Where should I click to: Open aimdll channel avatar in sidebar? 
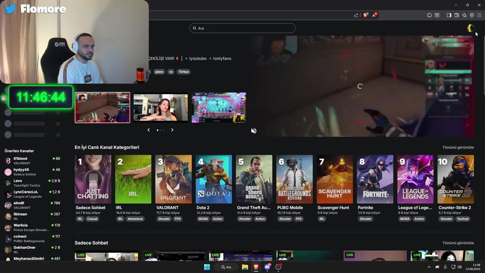[x=8, y=206]
